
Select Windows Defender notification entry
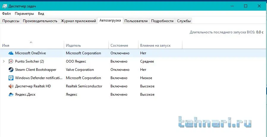point(39,78)
